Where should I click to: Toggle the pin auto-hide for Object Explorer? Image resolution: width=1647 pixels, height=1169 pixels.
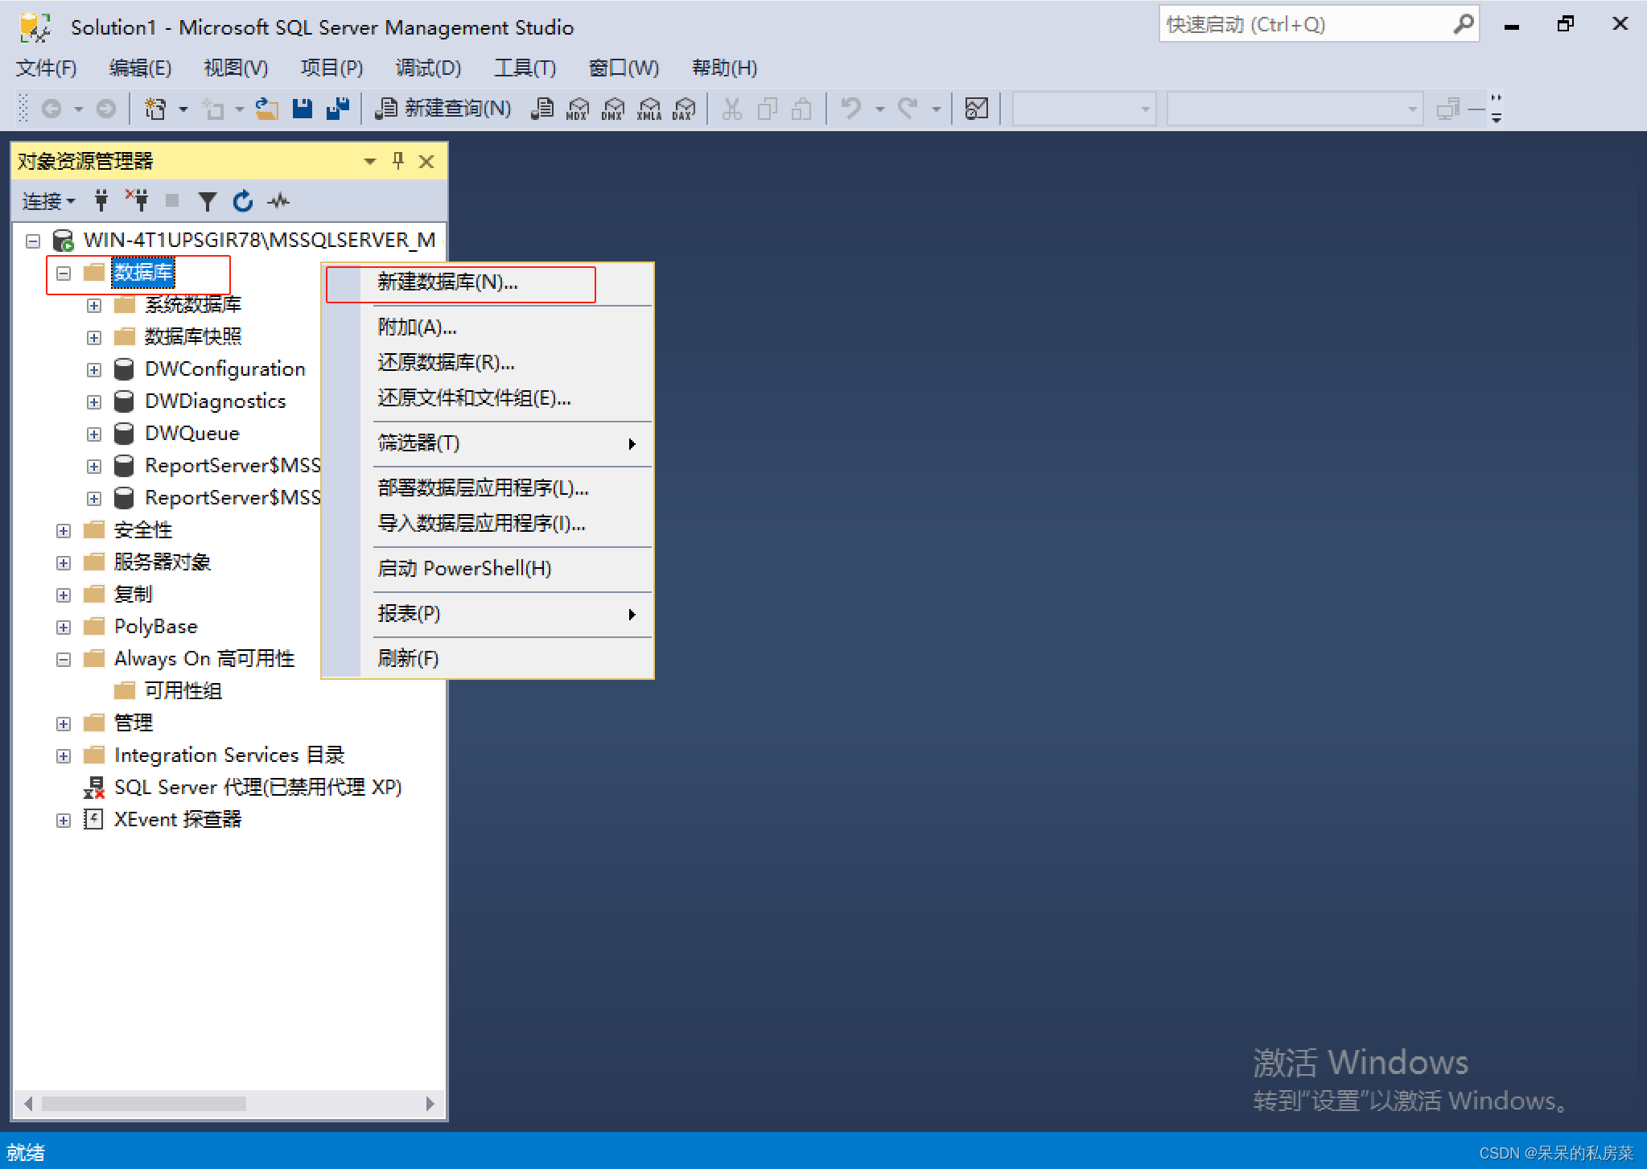pyautogui.click(x=398, y=161)
